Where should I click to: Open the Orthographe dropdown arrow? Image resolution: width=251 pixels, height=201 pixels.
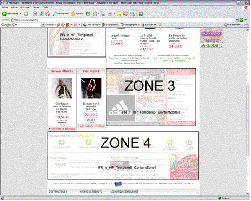click(x=139, y=25)
